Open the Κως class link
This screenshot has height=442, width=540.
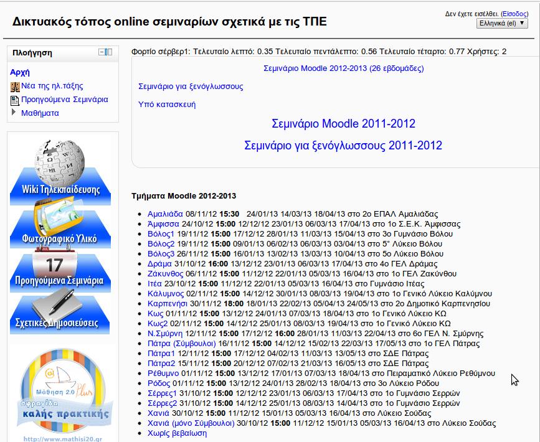point(155,314)
